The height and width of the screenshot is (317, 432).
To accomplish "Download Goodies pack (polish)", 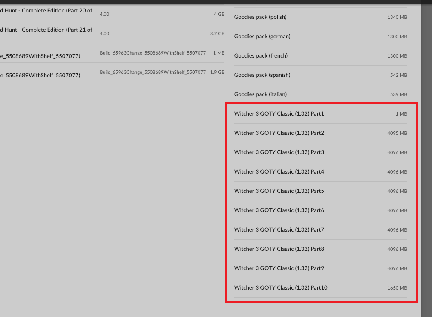I will coord(260,17).
